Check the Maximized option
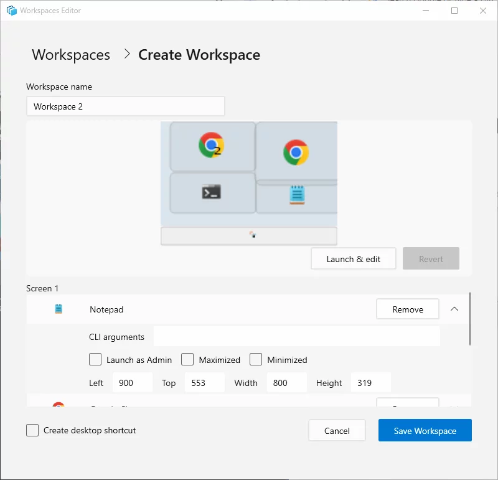The image size is (498, 480). (187, 359)
